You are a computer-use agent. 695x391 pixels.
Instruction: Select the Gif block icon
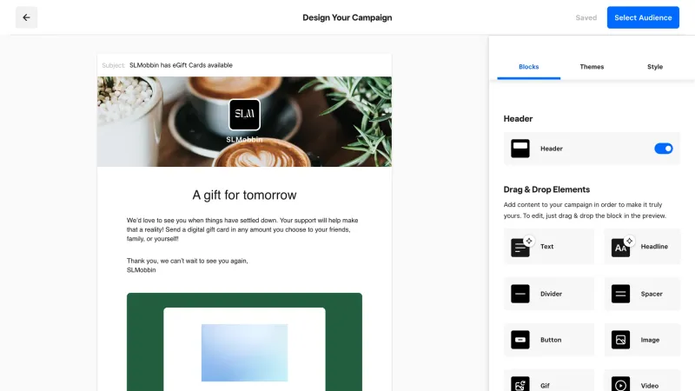(x=520, y=384)
